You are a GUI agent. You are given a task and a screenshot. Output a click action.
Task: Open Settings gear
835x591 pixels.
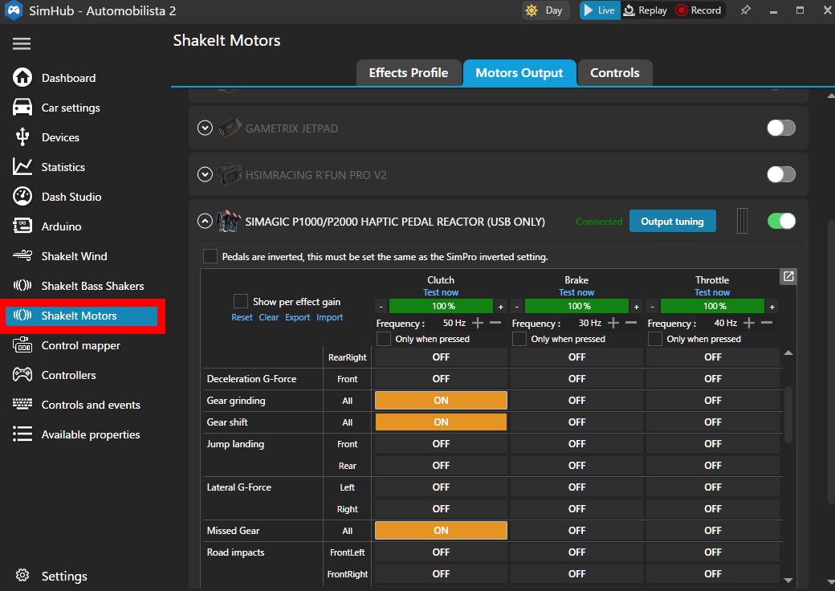[22, 576]
